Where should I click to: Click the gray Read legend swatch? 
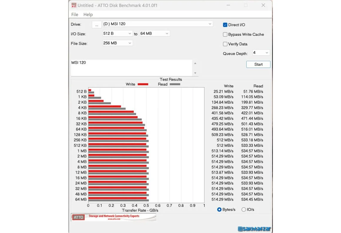175,84
